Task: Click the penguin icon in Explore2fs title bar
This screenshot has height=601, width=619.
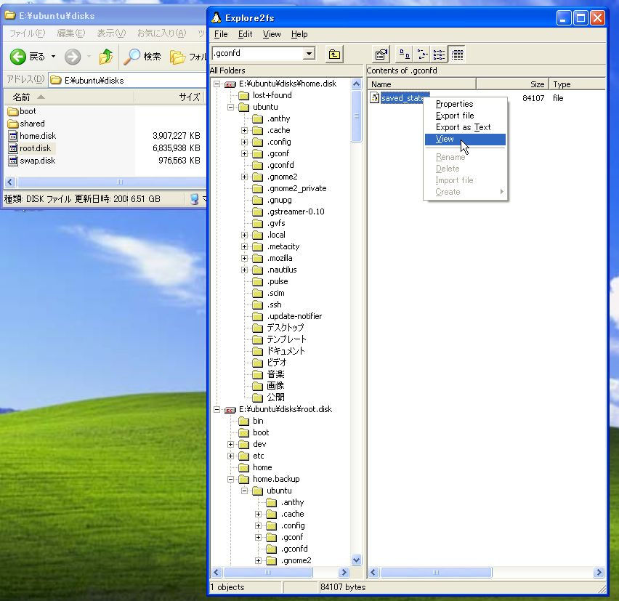Action: 216,17
